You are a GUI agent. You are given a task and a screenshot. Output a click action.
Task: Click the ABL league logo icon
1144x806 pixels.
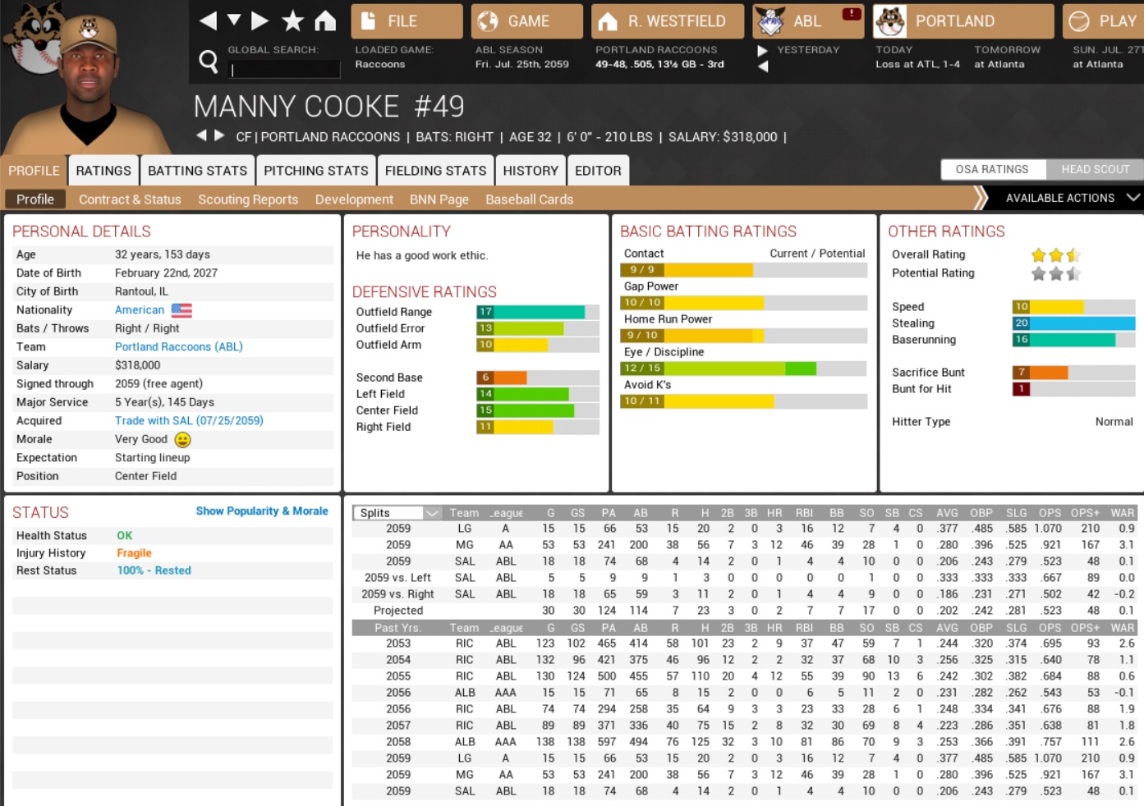click(770, 21)
